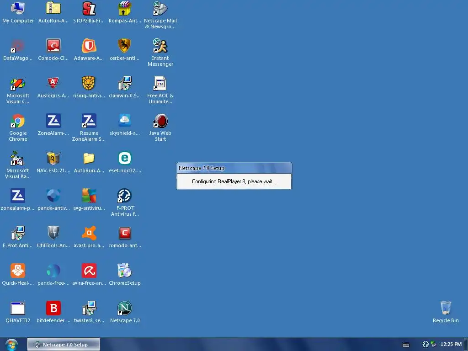The height and width of the screenshot is (351, 468).
Task: Select Microsoft Visual Ba... shortcut
Action: (x=18, y=158)
